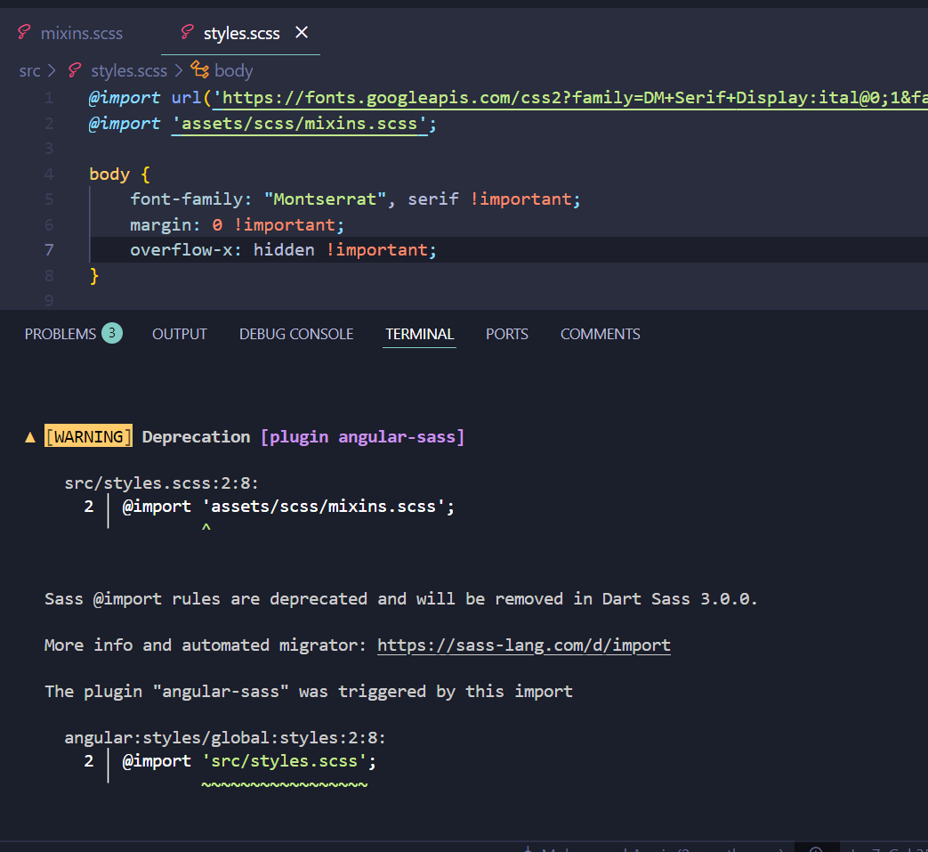The image size is (928, 852).
Task: Open the styles.scss breadcrumb item
Action: coord(129,71)
